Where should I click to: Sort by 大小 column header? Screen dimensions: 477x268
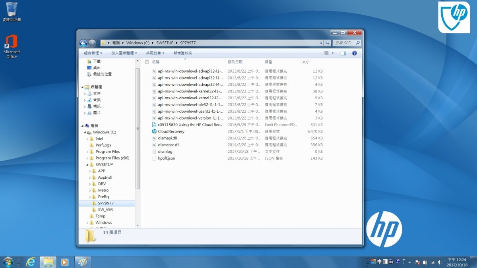pyautogui.click(x=306, y=62)
